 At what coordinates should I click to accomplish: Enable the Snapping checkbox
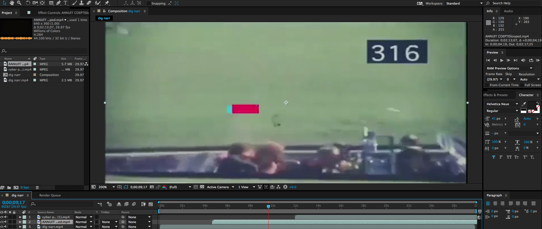tap(148, 3)
